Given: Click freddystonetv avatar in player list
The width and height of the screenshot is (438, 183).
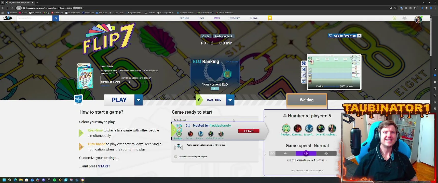Looking at the screenshot, I should [286, 128].
